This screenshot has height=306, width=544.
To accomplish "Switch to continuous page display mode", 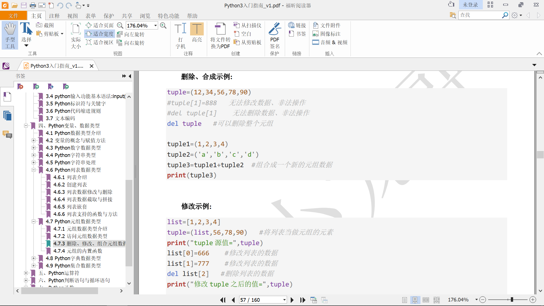I will pyautogui.click(x=415, y=300).
